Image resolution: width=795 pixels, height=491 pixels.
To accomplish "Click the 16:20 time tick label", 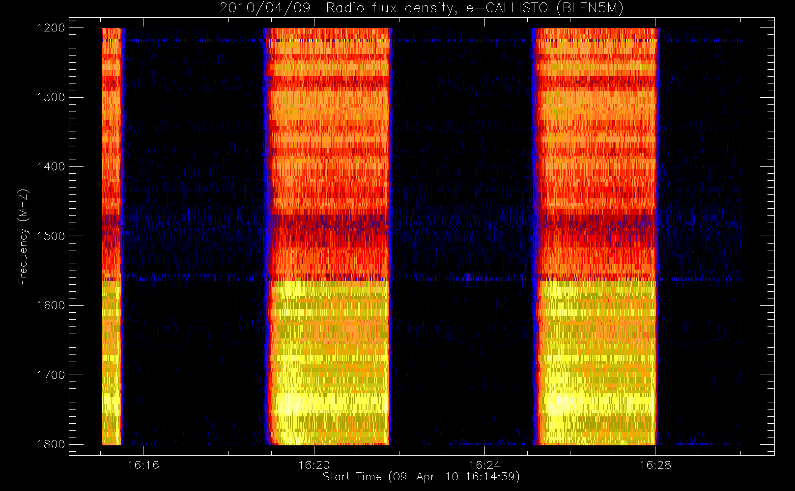I will click(x=314, y=465).
